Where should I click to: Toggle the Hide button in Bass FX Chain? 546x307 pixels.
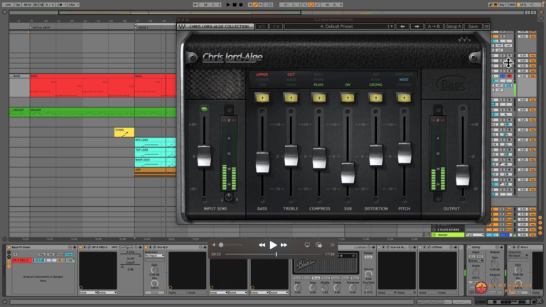68,254
